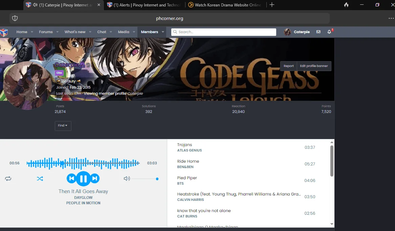The width and height of the screenshot is (395, 231).
Task: Adjust the volume slider handle
Action: click(x=157, y=179)
